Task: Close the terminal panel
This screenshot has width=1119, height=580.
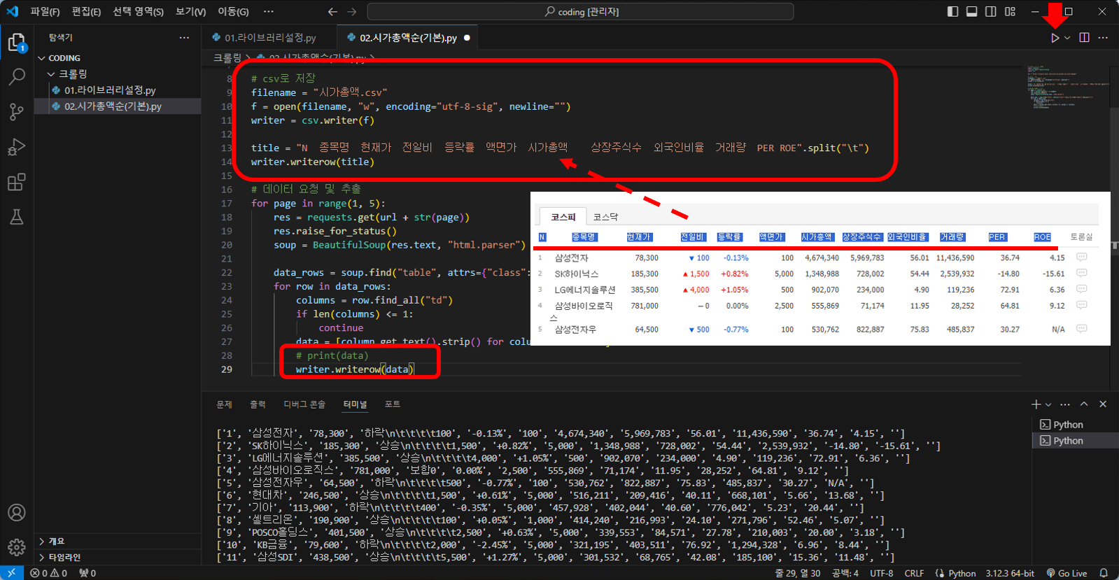Action: click(1103, 404)
